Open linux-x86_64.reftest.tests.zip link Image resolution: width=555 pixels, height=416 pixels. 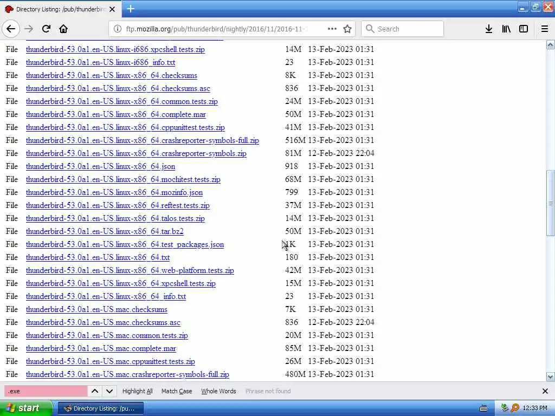tap(118, 205)
